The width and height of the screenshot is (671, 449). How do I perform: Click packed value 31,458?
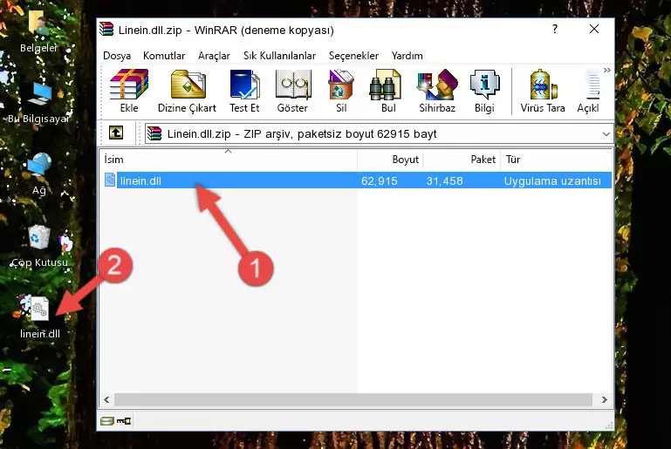point(445,180)
